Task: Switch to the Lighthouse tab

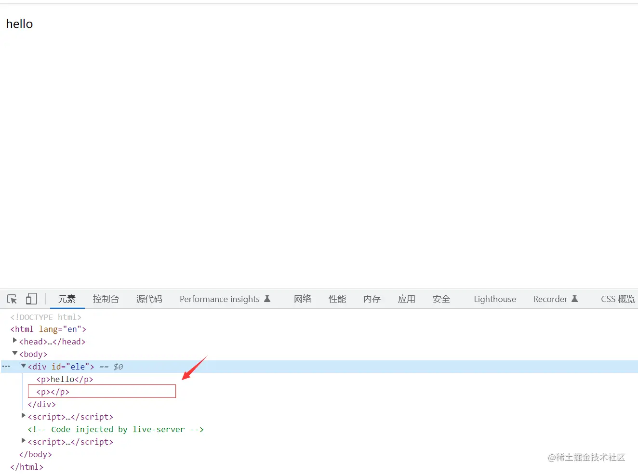Action: point(495,299)
